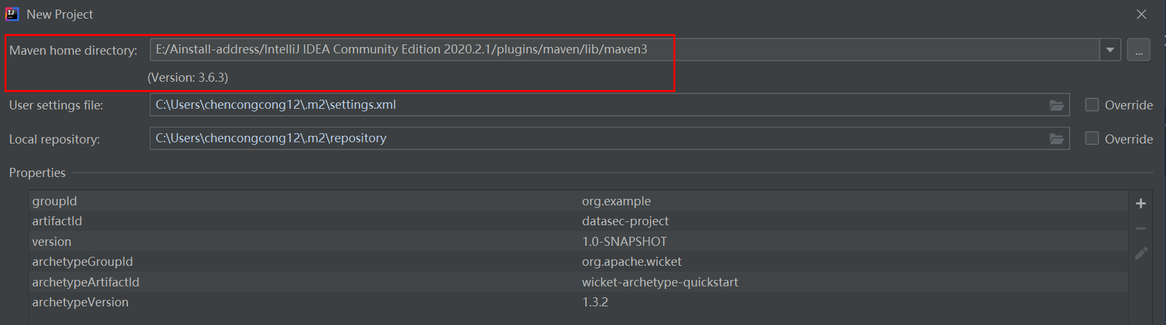Click the IntelliJ IDEA logo icon in title bar
Screen dimensions: 1166x325
(x=12, y=14)
